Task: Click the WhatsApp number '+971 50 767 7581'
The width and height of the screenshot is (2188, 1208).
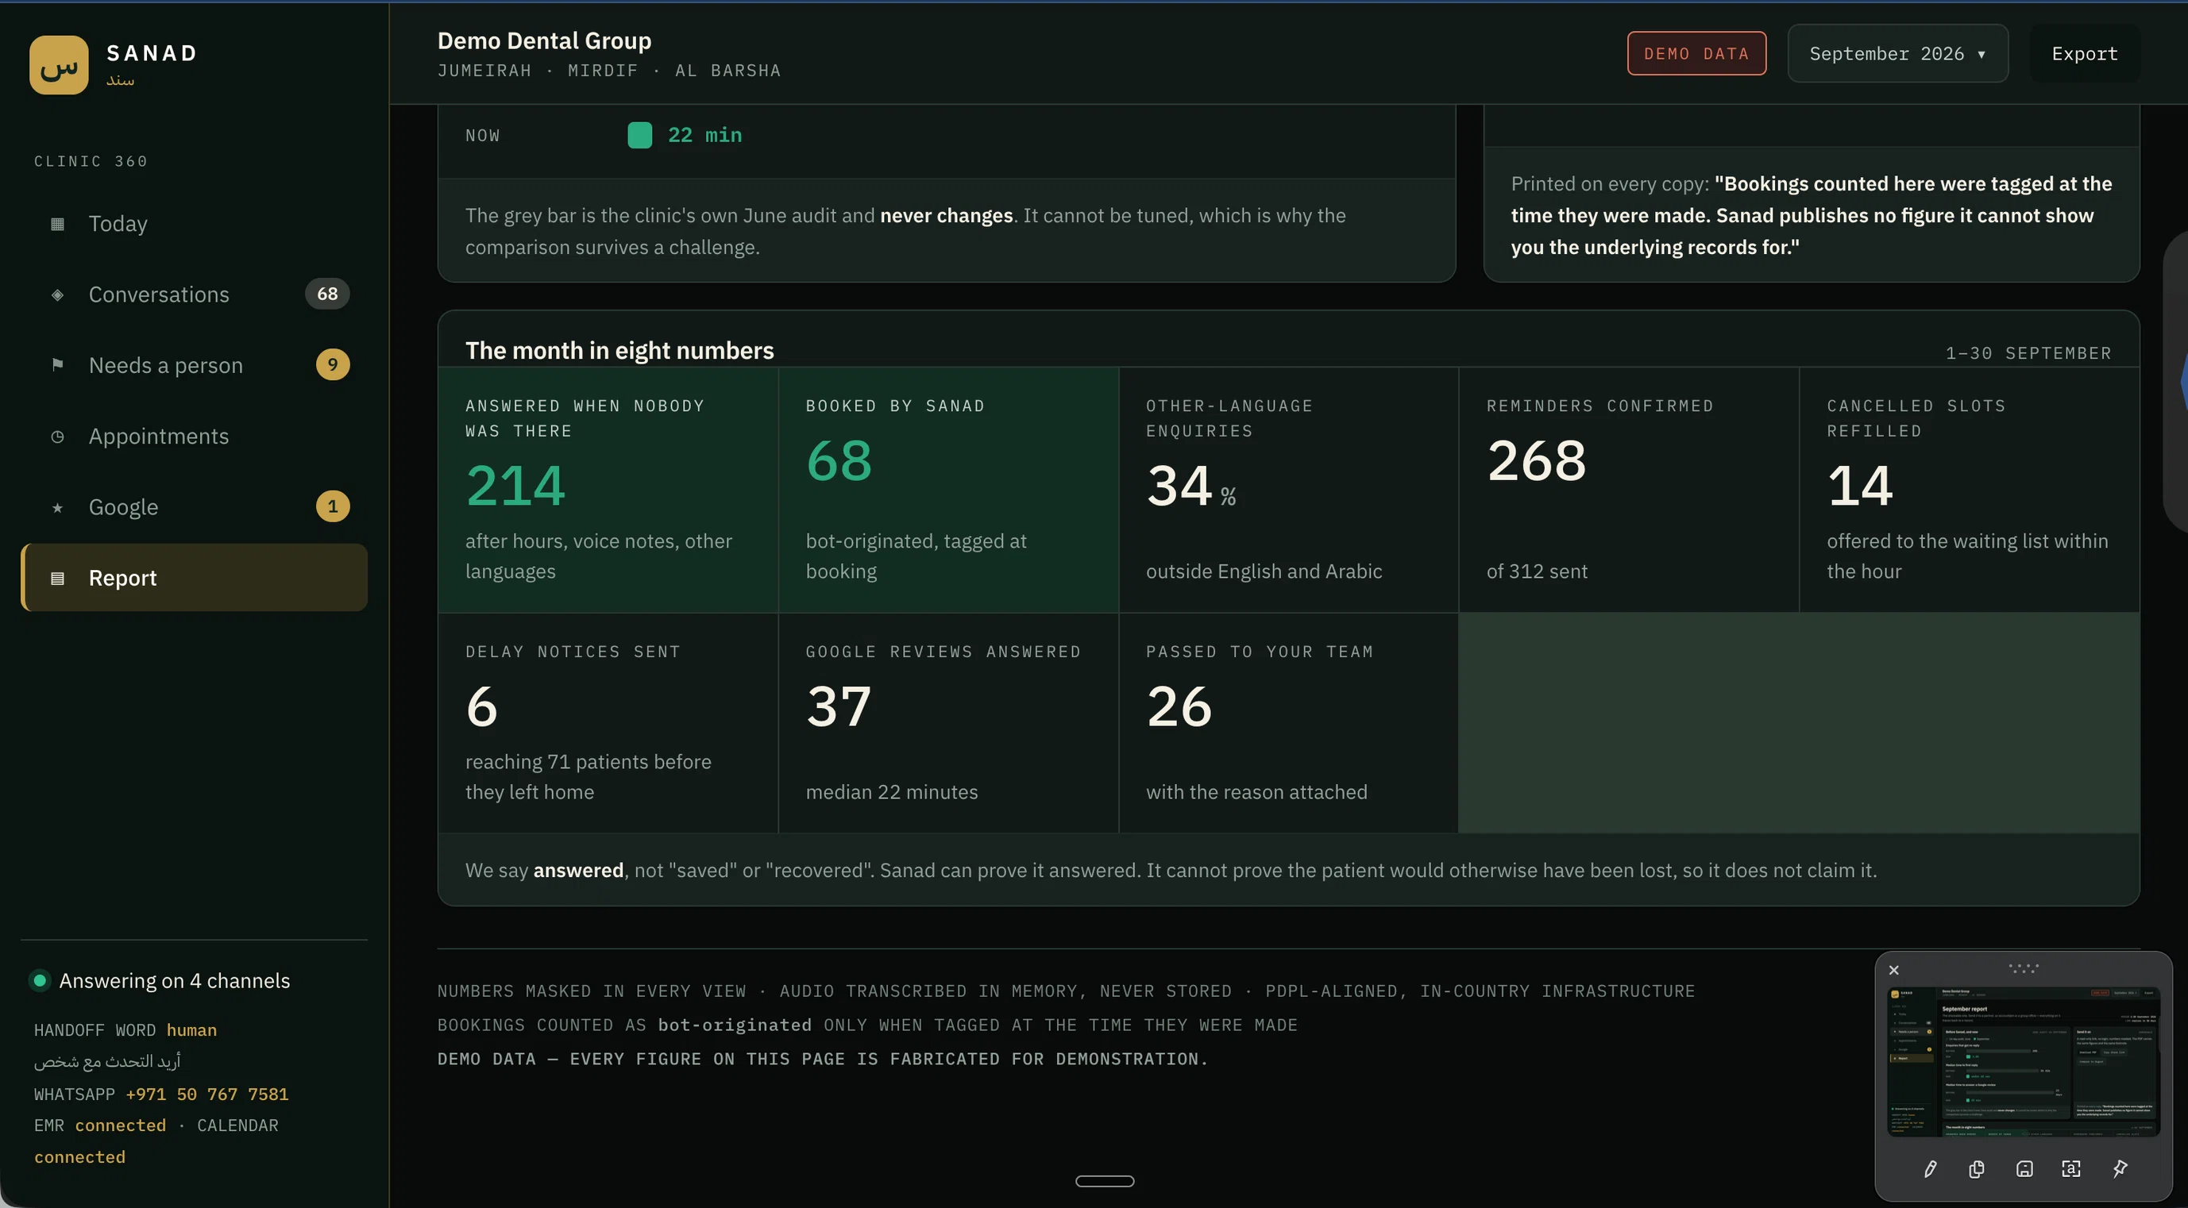Action: (207, 1095)
